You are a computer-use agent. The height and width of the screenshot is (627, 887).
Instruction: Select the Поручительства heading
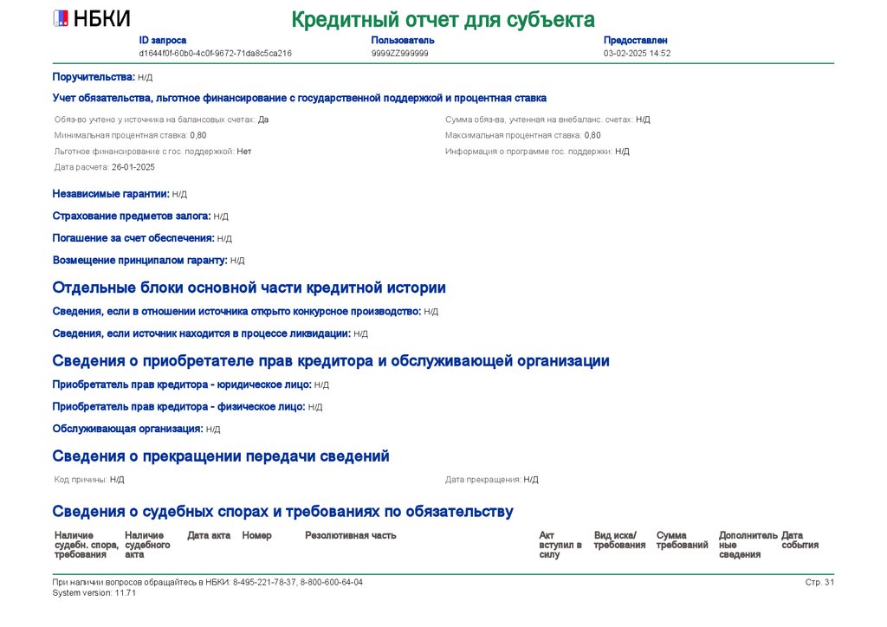pos(94,77)
